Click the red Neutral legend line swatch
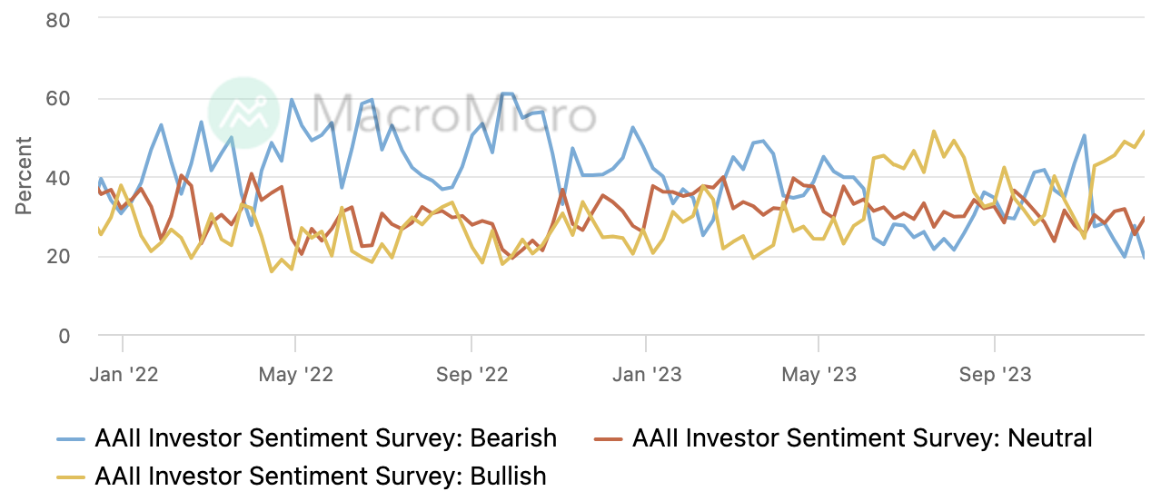The height and width of the screenshot is (501, 1161). click(609, 439)
